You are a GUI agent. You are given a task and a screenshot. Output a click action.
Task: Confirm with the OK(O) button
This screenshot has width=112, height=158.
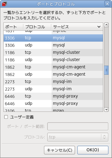click(93, 150)
